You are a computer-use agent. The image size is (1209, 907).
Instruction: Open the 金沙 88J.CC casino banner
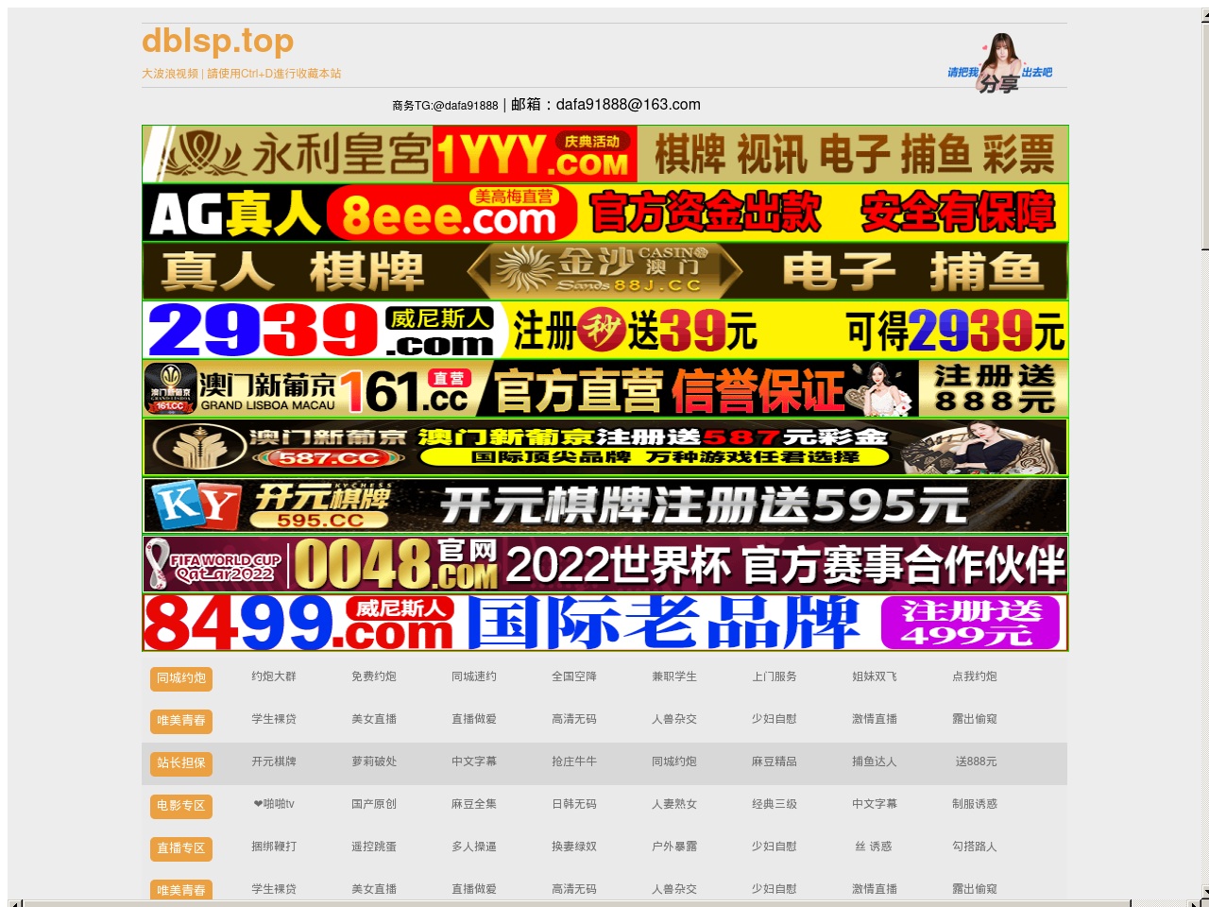click(604, 271)
